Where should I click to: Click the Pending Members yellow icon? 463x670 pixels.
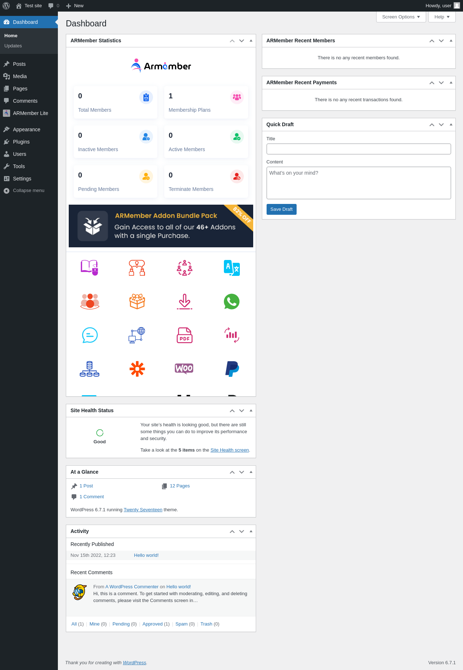(146, 176)
